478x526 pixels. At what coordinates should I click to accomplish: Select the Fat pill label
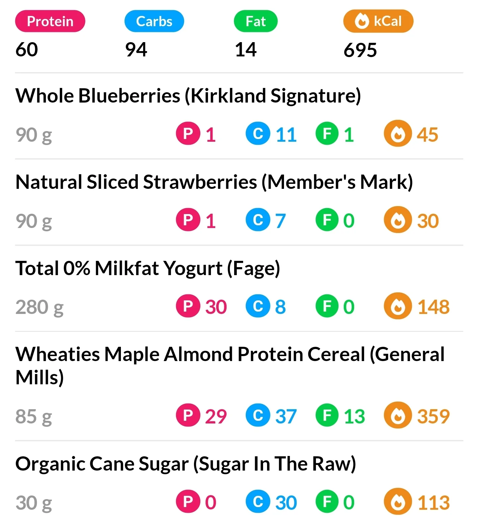(x=255, y=21)
